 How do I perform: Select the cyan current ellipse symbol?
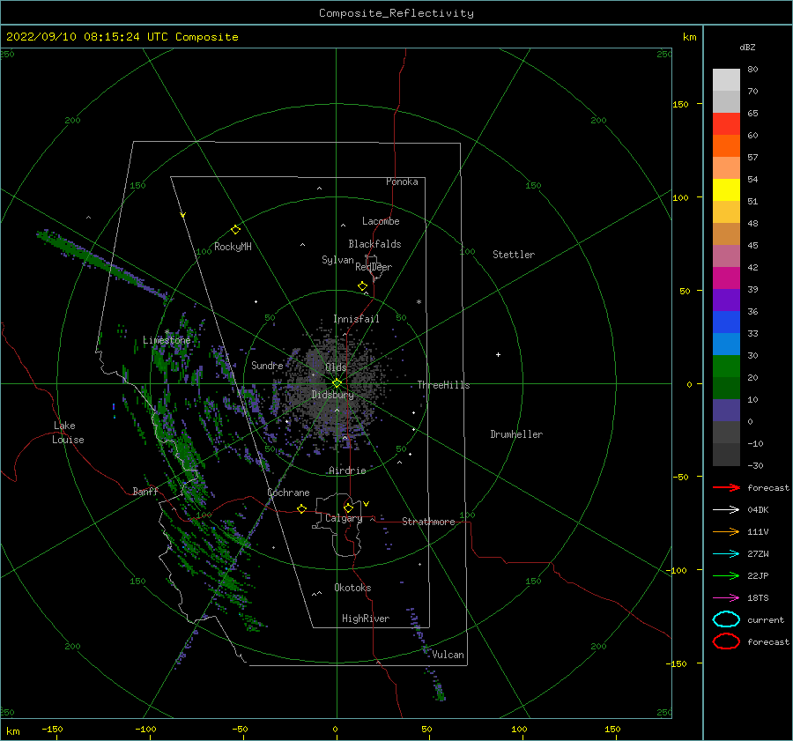[726, 619]
